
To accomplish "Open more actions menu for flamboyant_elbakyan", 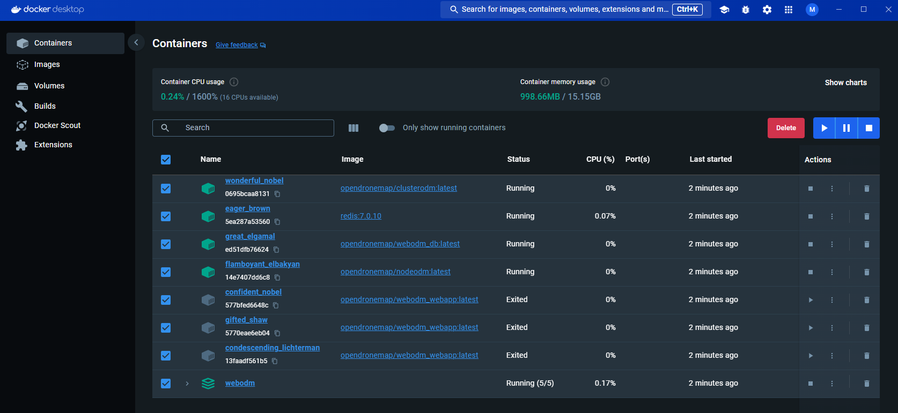I will coord(832,272).
